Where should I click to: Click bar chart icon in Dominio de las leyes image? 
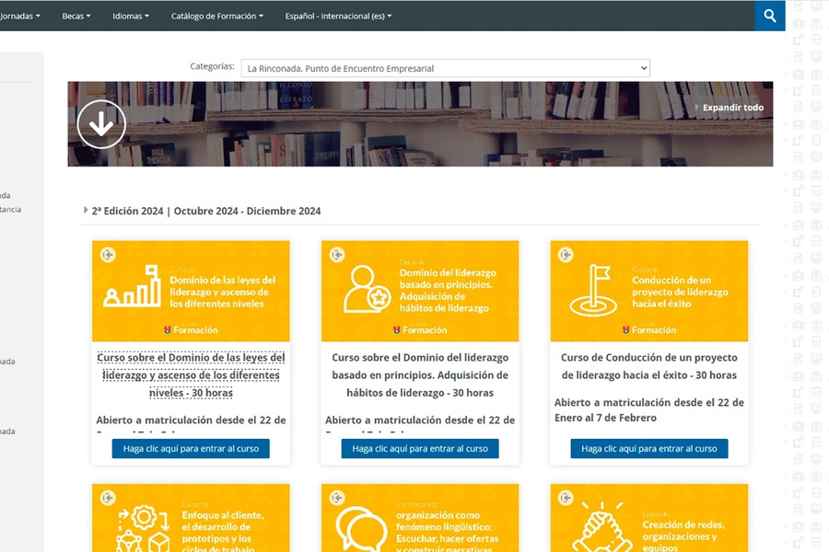(133, 286)
